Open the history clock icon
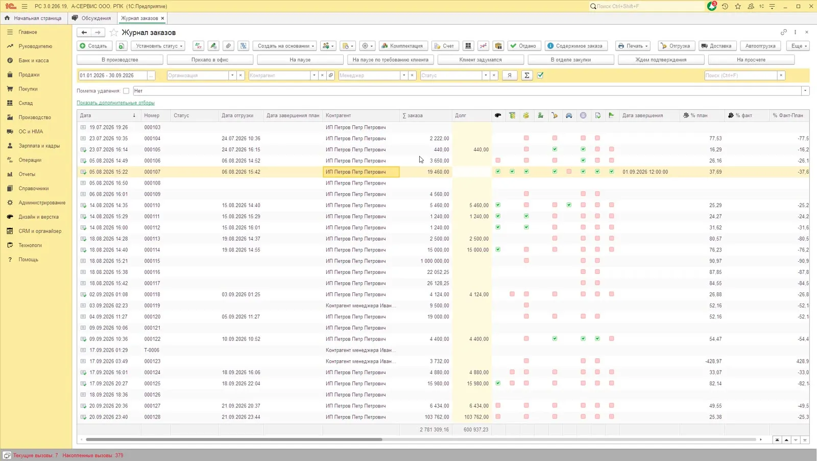Viewport: 817px width, 461px height. [x=725, y=6]
